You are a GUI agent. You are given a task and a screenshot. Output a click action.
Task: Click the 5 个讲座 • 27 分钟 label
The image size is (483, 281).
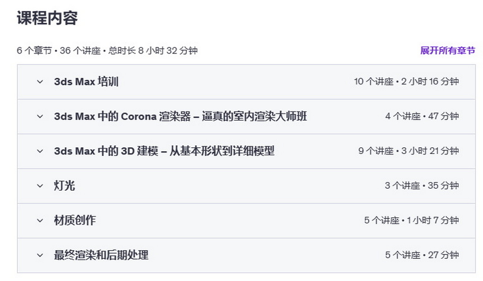(x=422, y=255)
